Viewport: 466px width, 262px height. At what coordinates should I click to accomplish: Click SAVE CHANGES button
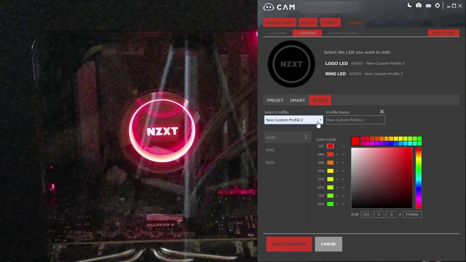point(289,244)
